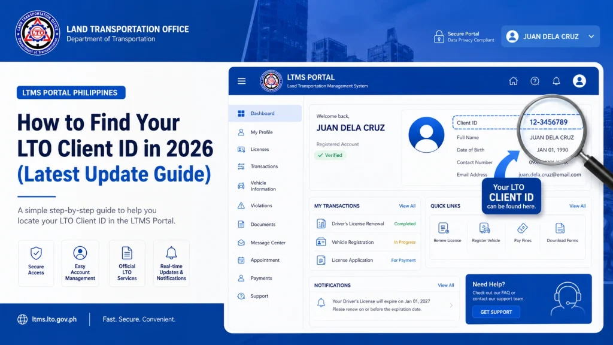Image resolution: width=613 pixels, height=345 pixels.
Task: Expand the license expiry notification chevron
Action: coord(451,305)
